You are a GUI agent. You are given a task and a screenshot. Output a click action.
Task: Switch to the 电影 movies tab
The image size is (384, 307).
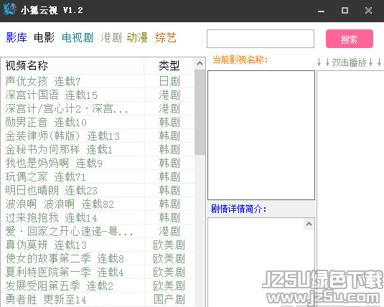coord(44,38)
